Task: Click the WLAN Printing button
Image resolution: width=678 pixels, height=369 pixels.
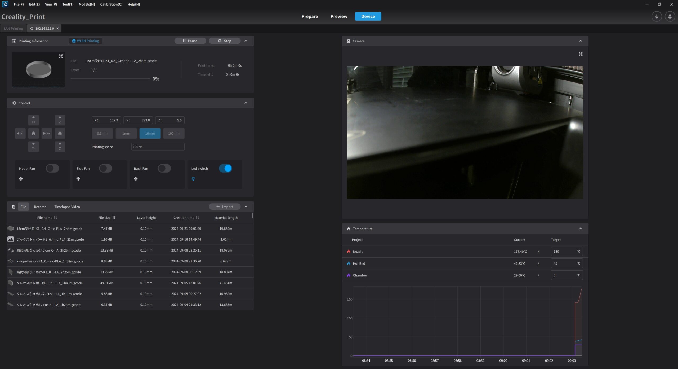Action: coord(85,41)
